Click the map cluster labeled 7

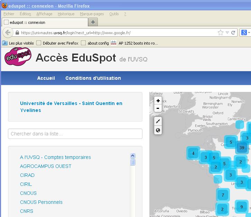(223, 195)
